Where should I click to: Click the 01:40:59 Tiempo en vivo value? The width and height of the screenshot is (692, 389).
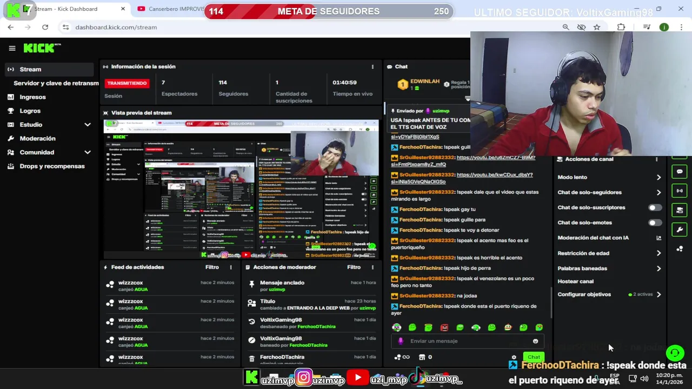point(344,83)
